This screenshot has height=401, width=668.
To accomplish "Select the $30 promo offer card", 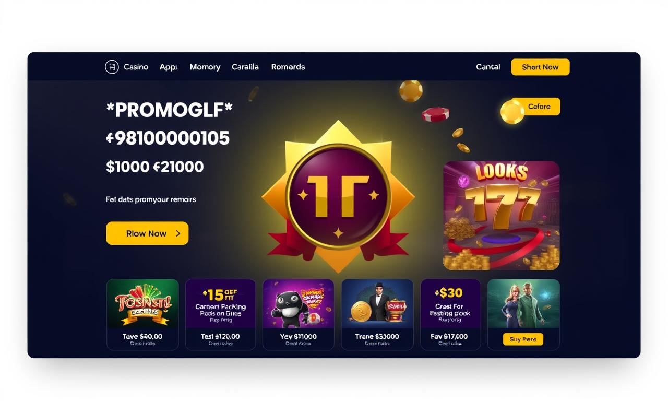I will coord(450,314).
